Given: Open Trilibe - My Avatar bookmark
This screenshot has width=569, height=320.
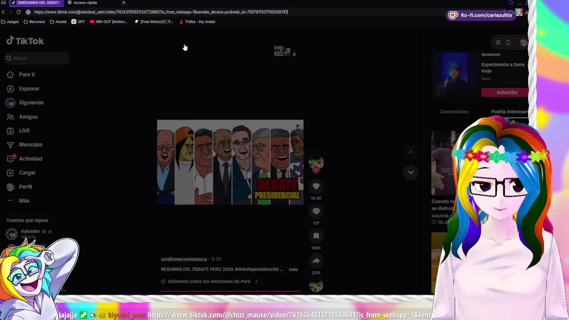Looking at the screenshot, I should tap(197, 22).
